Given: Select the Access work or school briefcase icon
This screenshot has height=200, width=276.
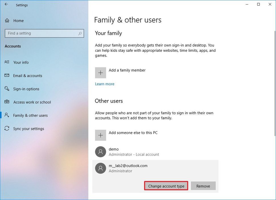Looking at the screenshot, I should (7, 102).
